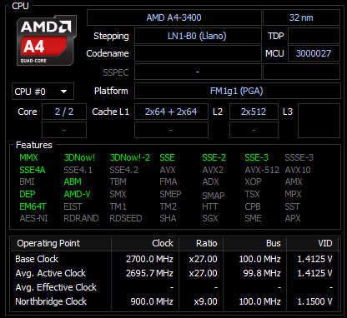Click the TSX feature flag
The width and height of the screenshot is (347, 318).
tap(252, 194)
